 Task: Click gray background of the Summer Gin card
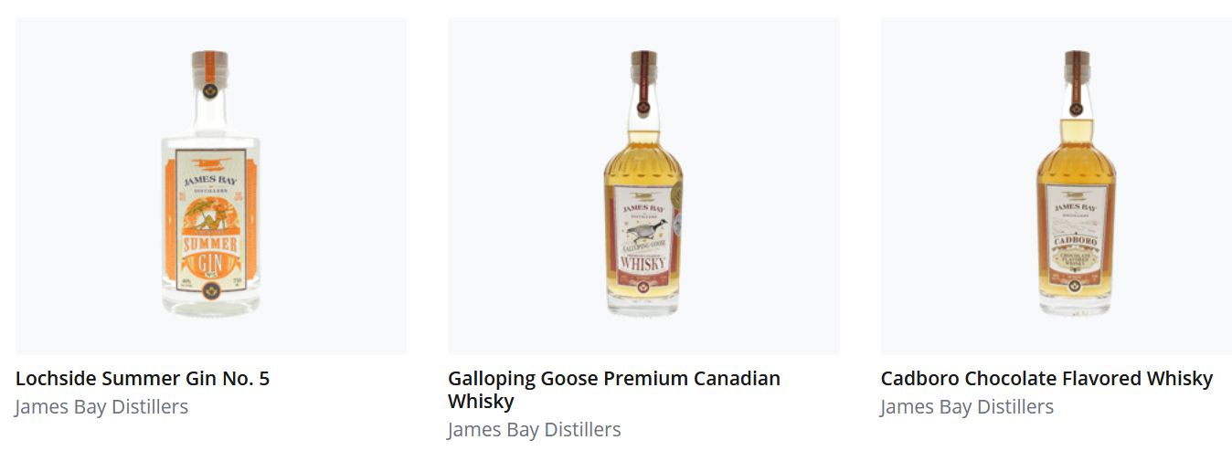[82, 183]
